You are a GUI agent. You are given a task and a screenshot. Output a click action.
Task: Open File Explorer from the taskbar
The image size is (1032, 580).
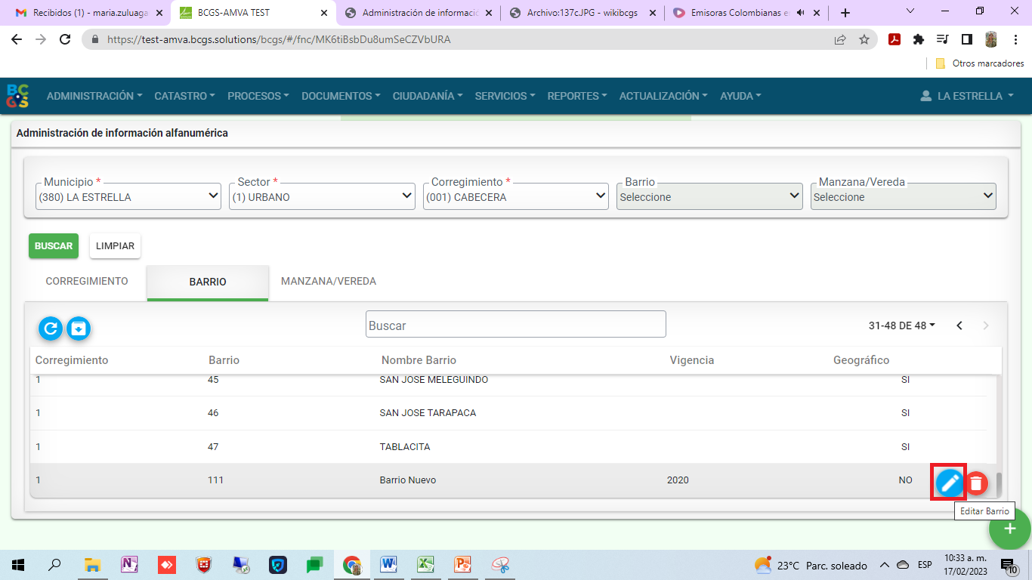pos(92,564)
